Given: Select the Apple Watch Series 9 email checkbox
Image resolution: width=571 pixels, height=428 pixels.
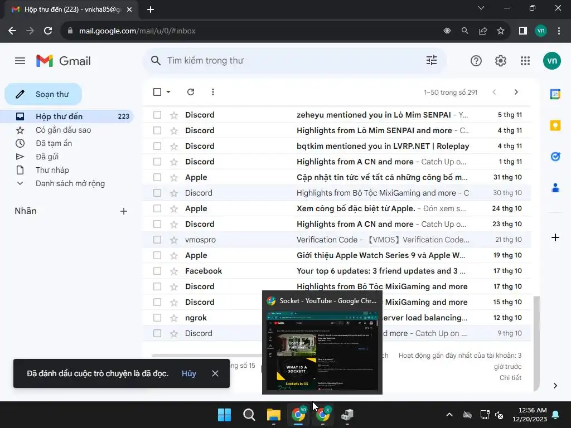Looking at the screenshot, I should coord(157,255).
